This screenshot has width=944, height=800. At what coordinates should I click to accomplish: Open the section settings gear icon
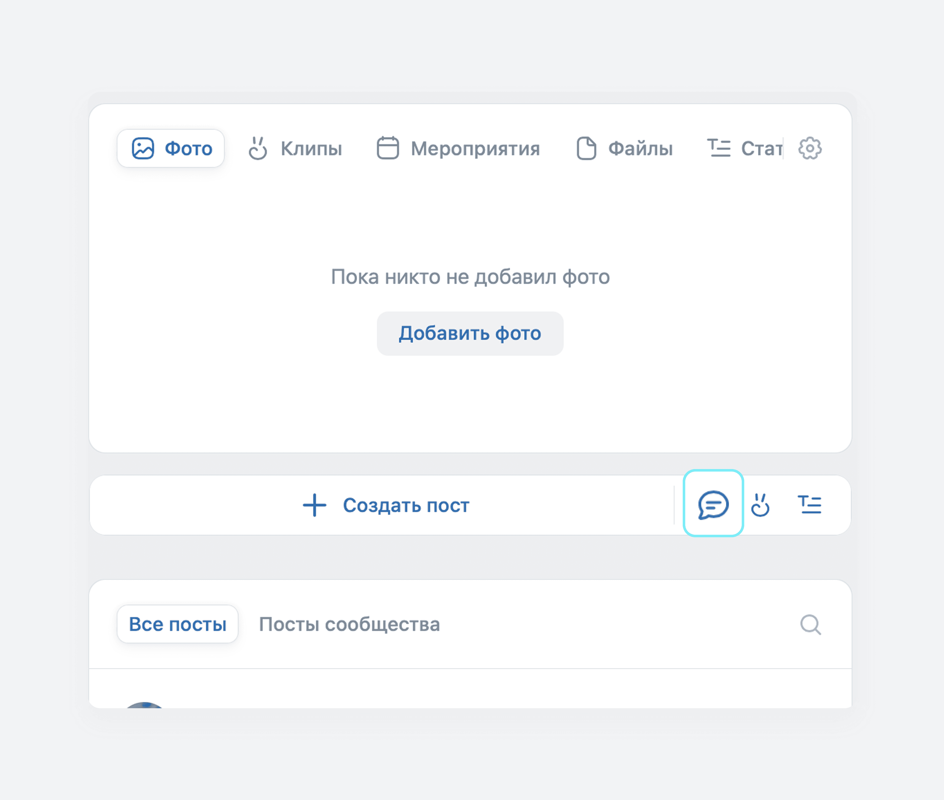(x=810, y=148)
